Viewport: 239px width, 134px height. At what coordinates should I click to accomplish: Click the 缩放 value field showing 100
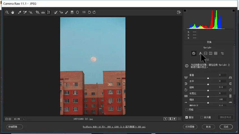222,100
